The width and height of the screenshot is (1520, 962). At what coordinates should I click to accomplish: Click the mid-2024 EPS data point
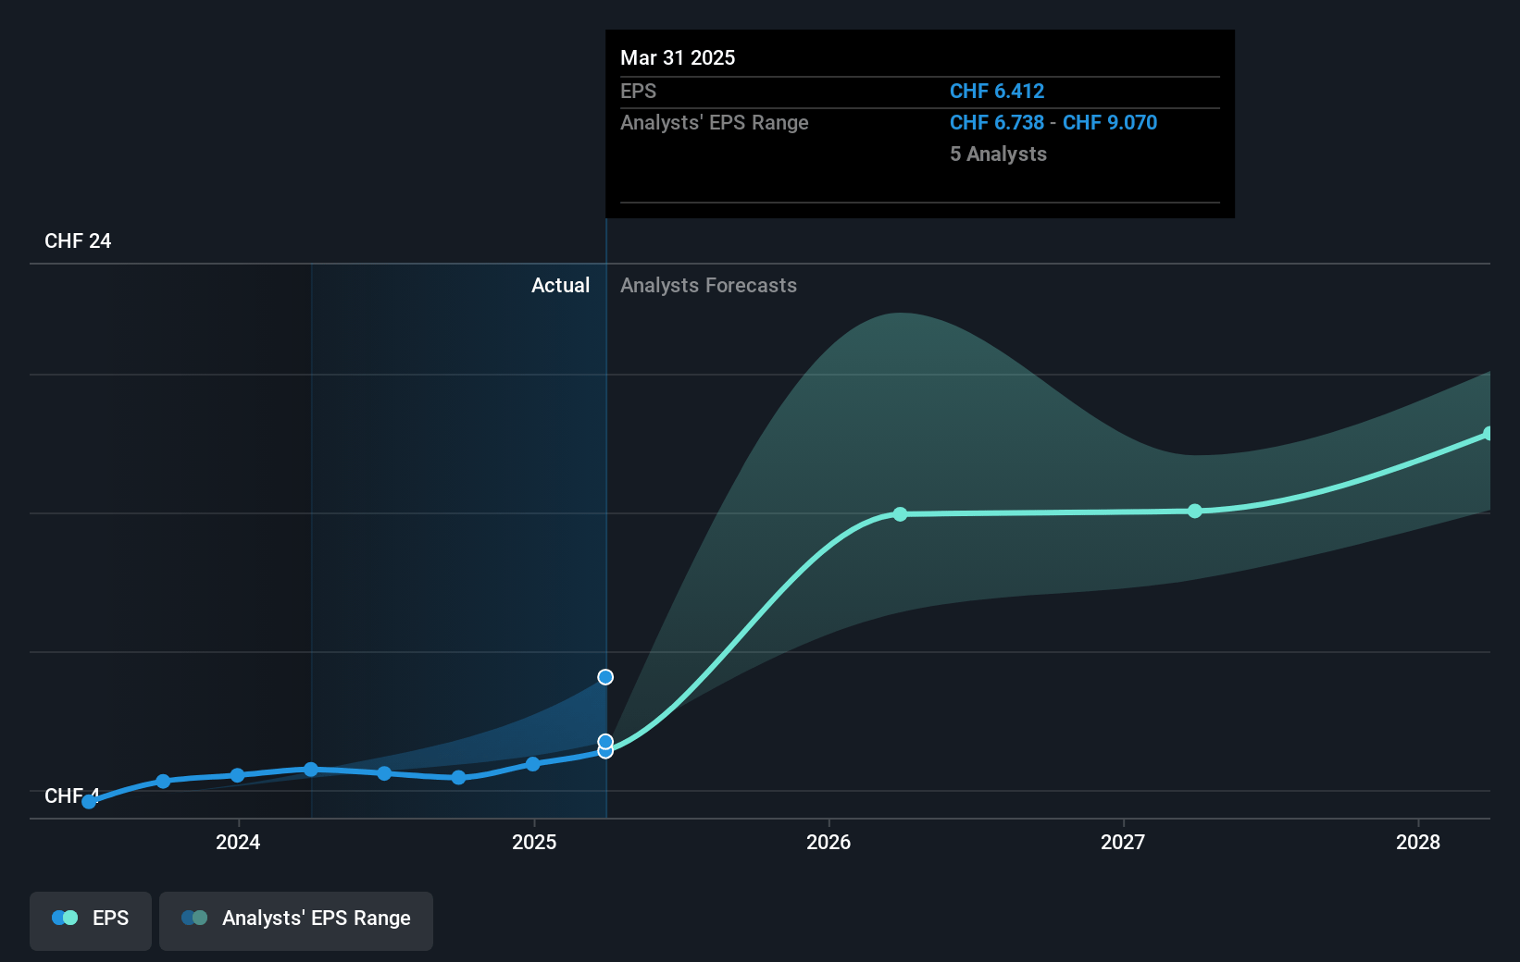(x=384, y=773)
